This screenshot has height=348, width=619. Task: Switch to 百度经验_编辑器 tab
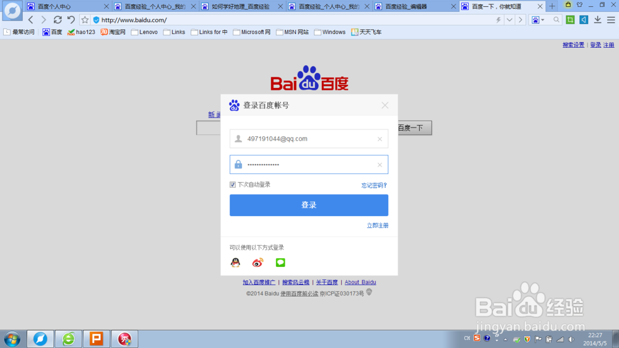tap(415, 6)
